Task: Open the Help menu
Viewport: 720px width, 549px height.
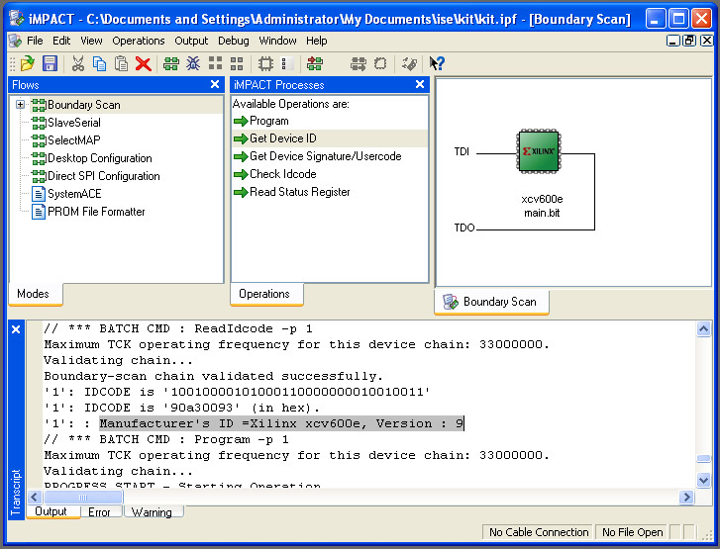Action: pos(316,41)
